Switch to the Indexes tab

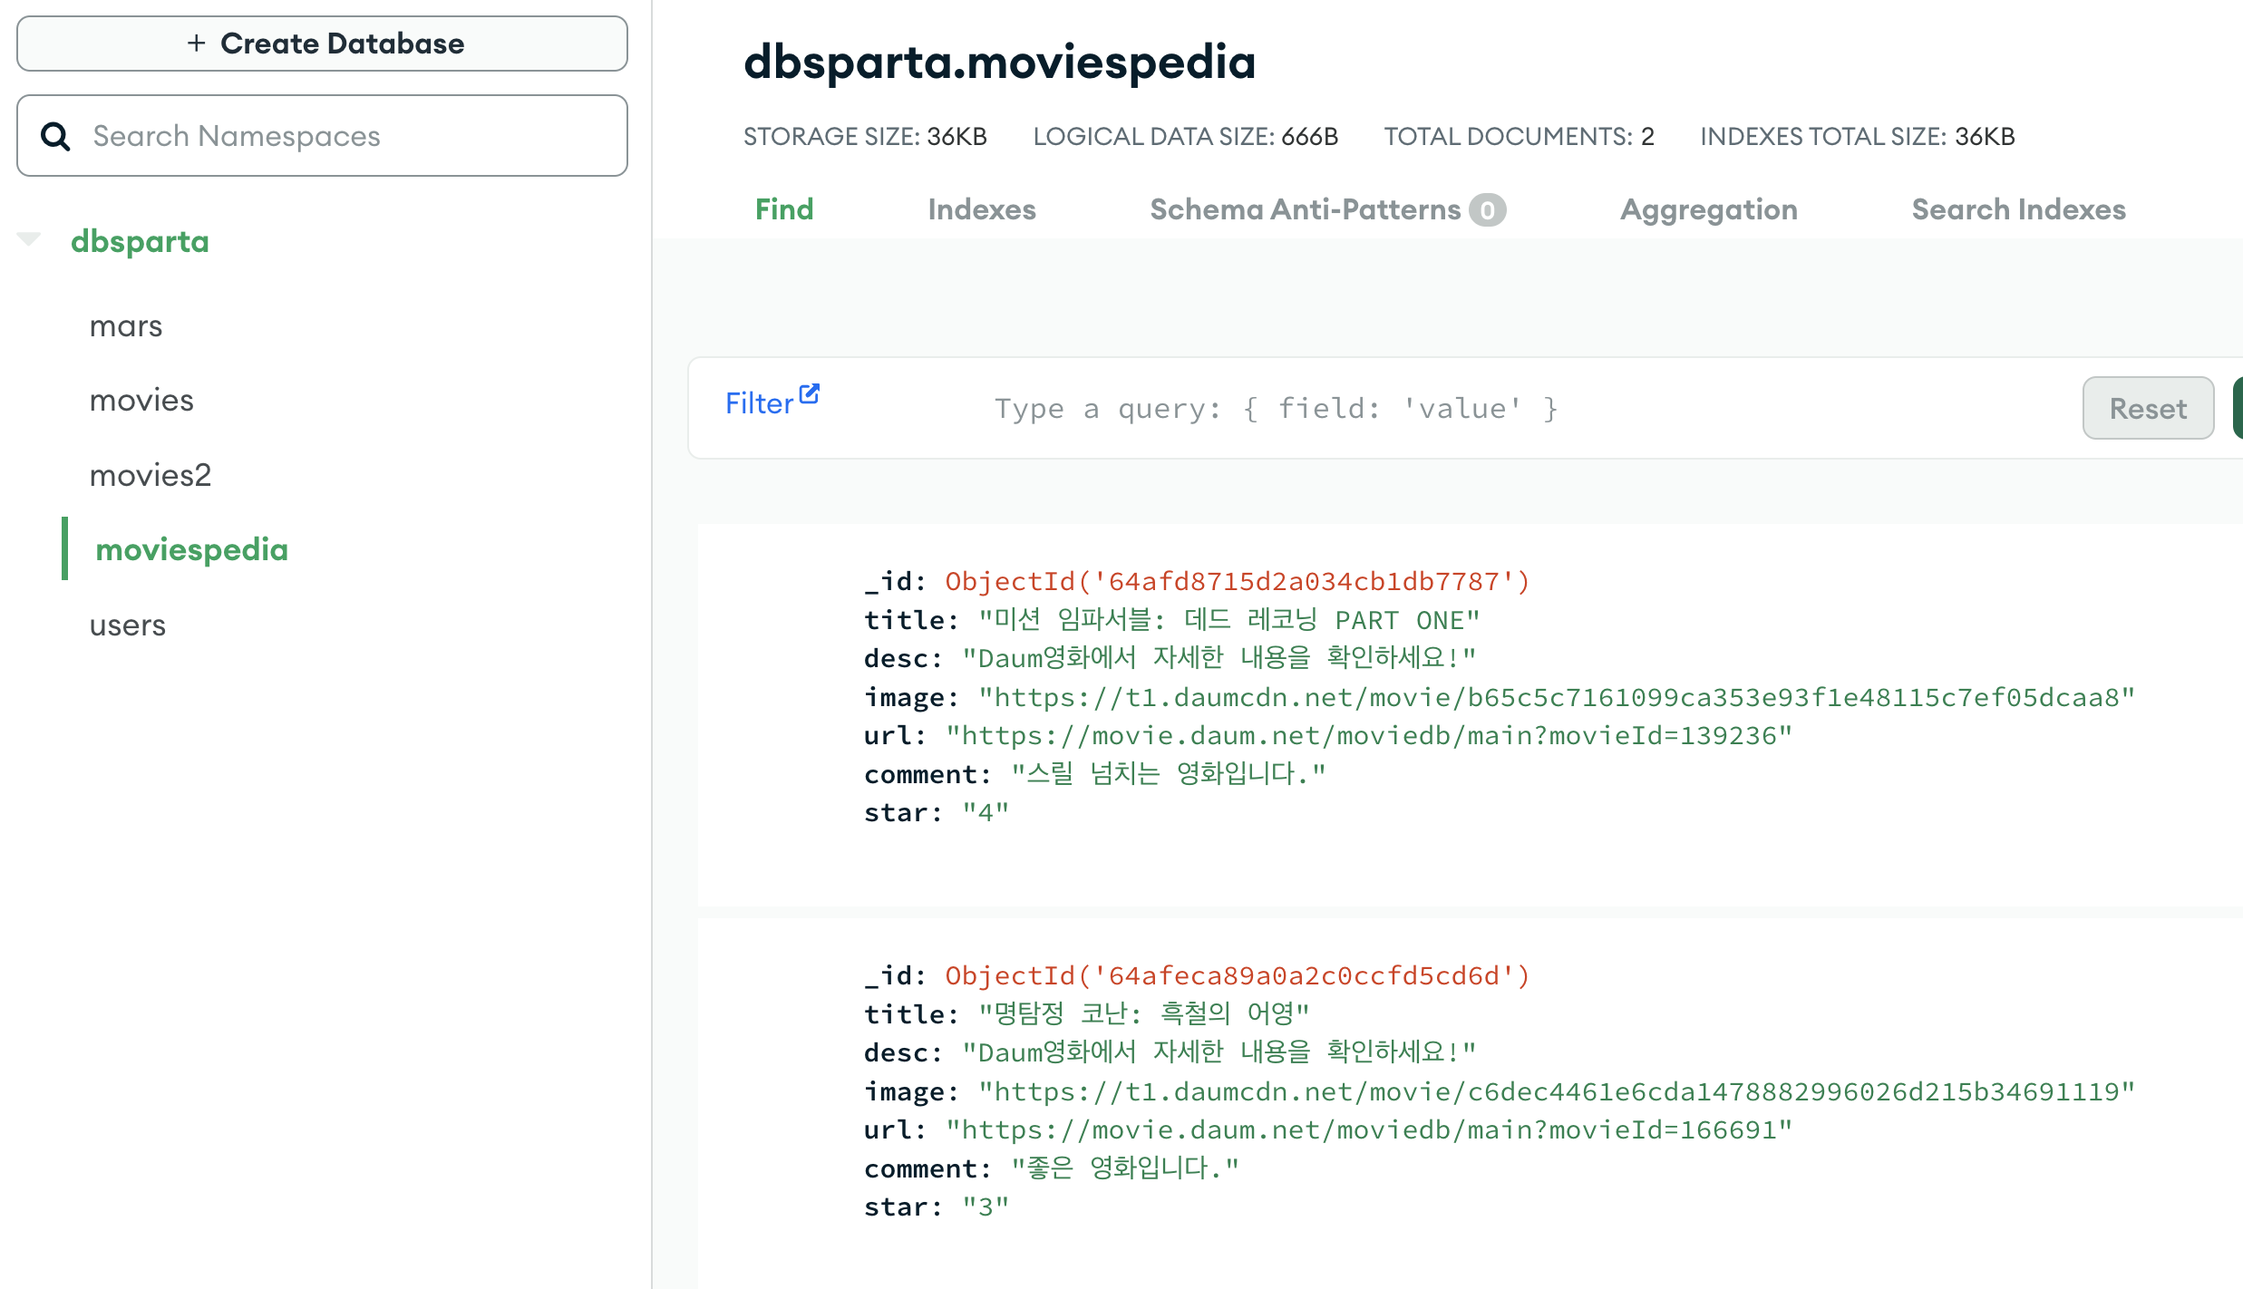tap(981, 209)
